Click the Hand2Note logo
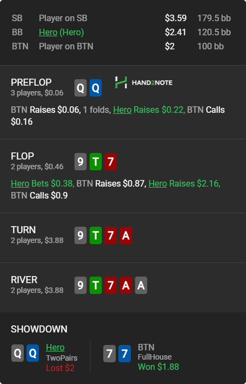Screen dimensions: 246x384 tap(143, 82)
